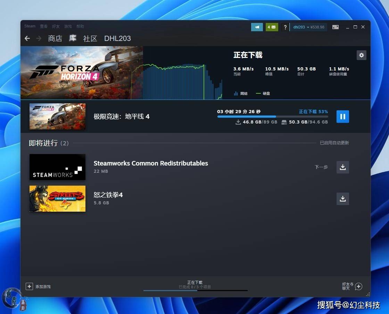The width and height of the screenshot is (389, 314).
Task: Click the announcements megaphone icon
Action: [257, 27]
